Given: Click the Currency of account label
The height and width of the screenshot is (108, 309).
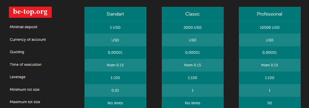Looking at the screenshot, I should [x=28, y=39].
